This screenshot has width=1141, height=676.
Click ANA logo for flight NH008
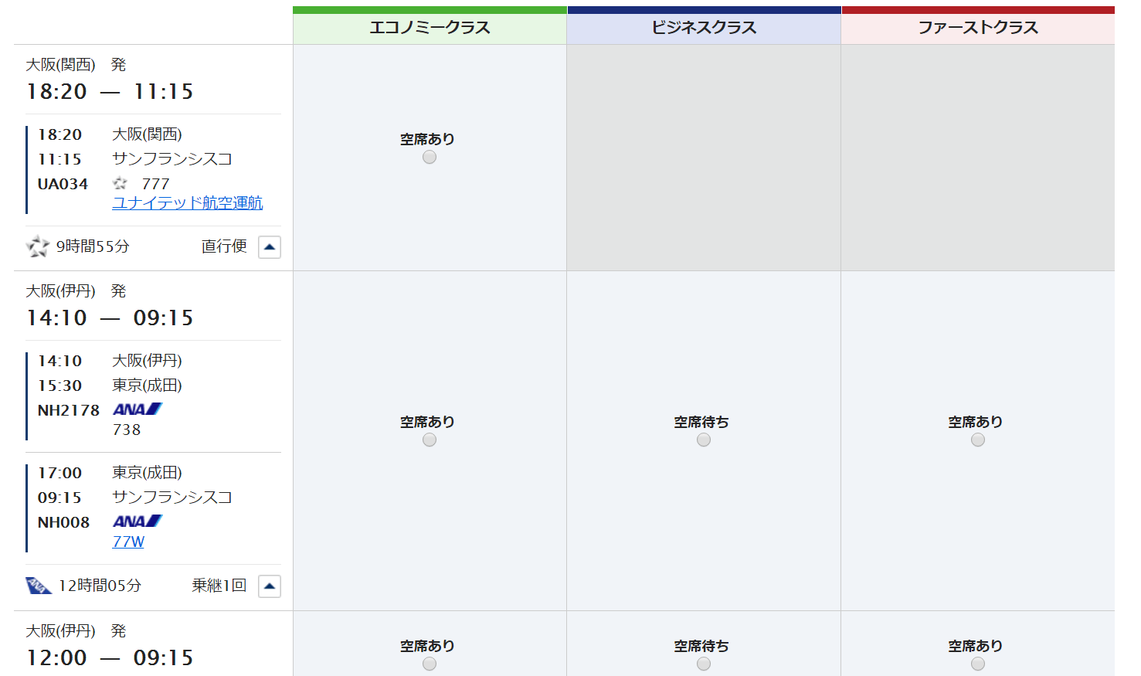(138, 521)
